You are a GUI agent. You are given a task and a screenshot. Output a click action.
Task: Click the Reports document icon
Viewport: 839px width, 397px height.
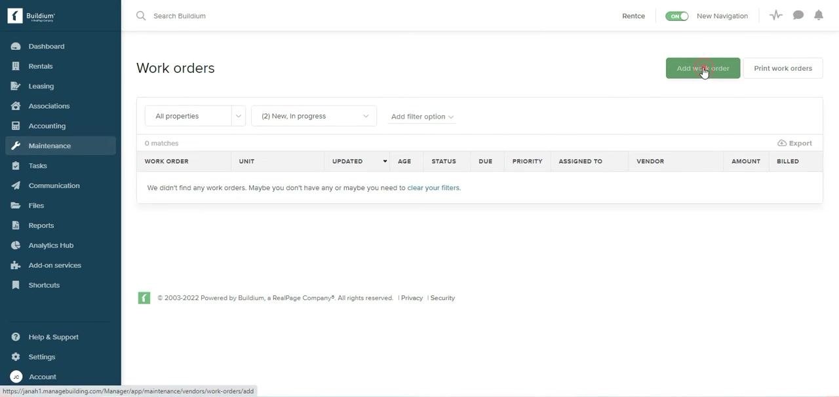pyautogui.click(x=16, y=225)
